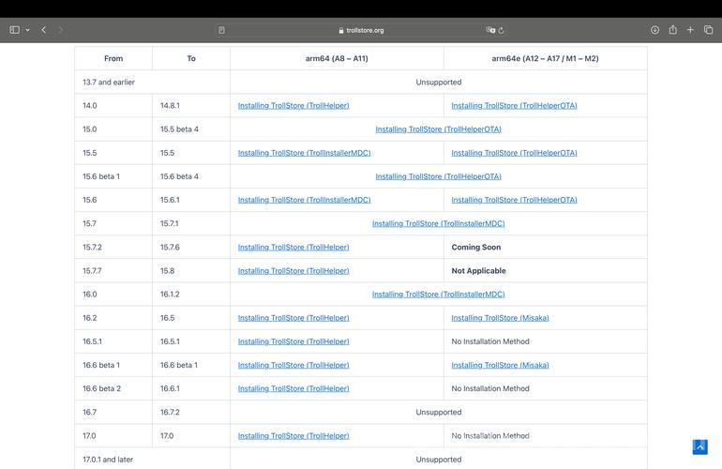Open TrollHelper link in 16.5.1 row
The image size is (722, 469).
point(293,341)
